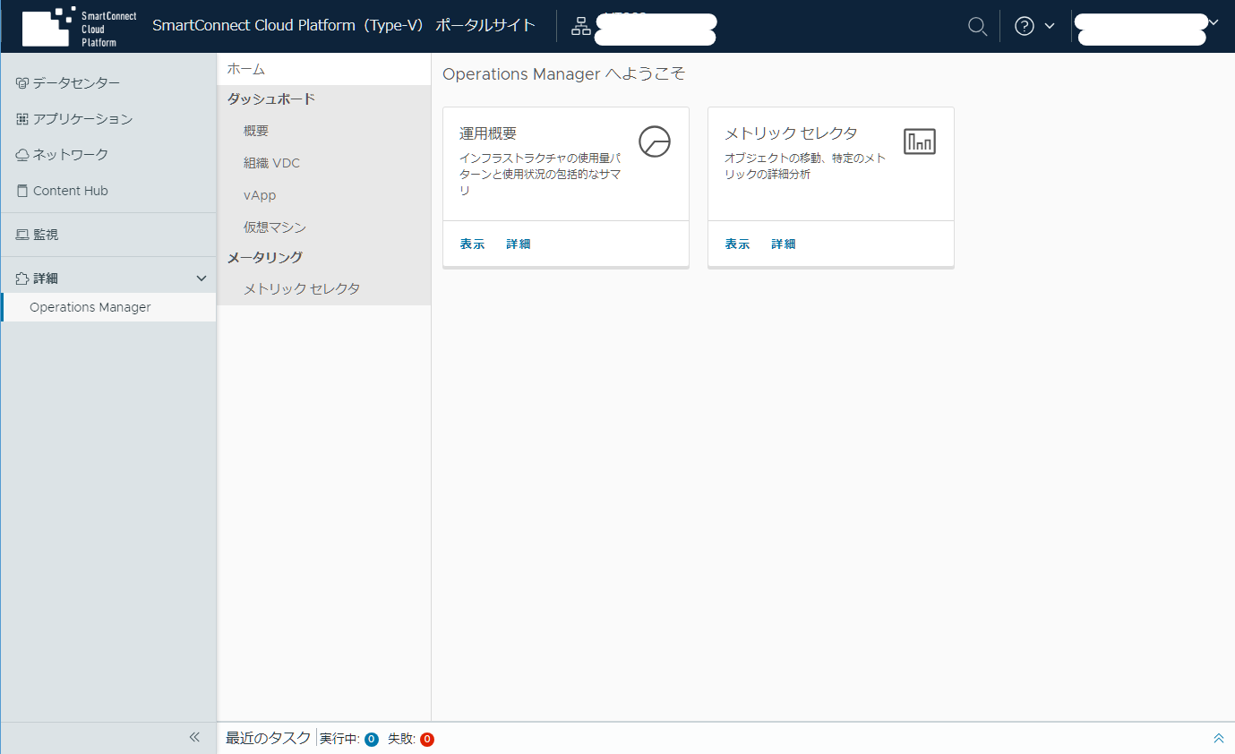Click the ダッシュボード section heading

click(x=271, y=99)
